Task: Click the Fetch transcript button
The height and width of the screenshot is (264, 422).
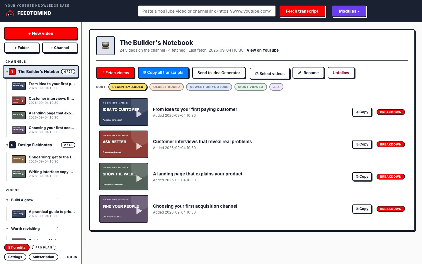Action: coord(302,11)
